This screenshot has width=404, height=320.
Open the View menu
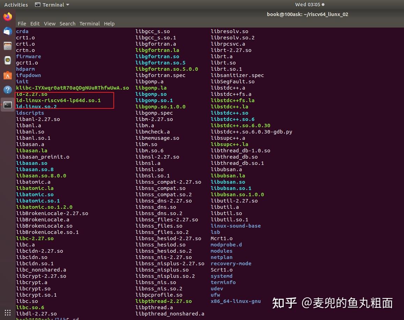pyautogui.click(x=50, y=24)
